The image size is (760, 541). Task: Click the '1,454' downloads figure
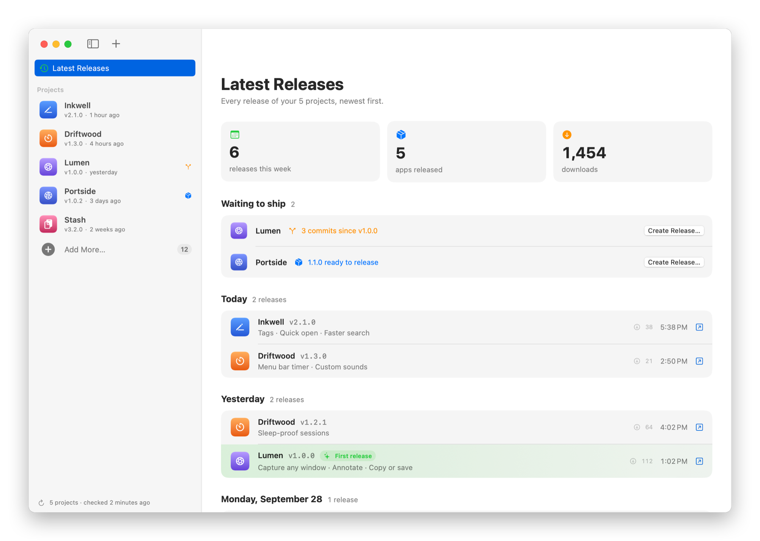pyautogui.click(x=584, y=153)
